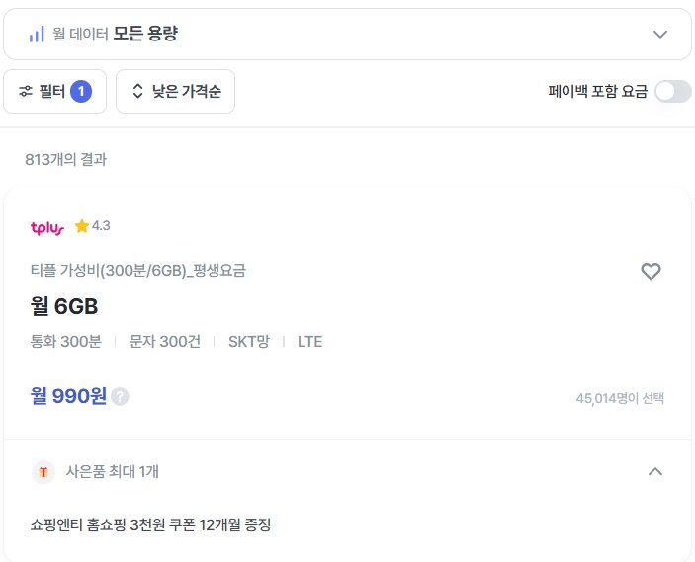Open the 낮은 가격순 sort selector
Image resolution: width=695 pixels, height=562 pixels.
[x=176, y=91]
